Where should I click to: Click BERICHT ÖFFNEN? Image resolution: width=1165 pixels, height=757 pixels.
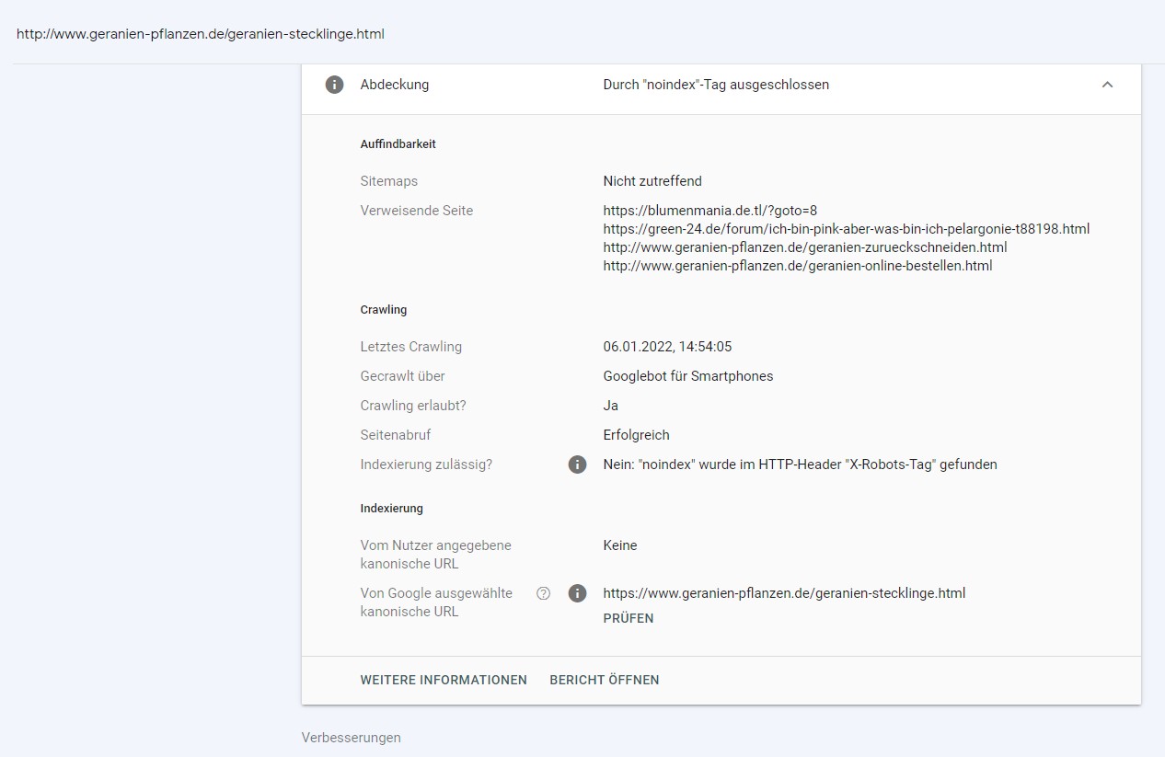pos(604,680)
